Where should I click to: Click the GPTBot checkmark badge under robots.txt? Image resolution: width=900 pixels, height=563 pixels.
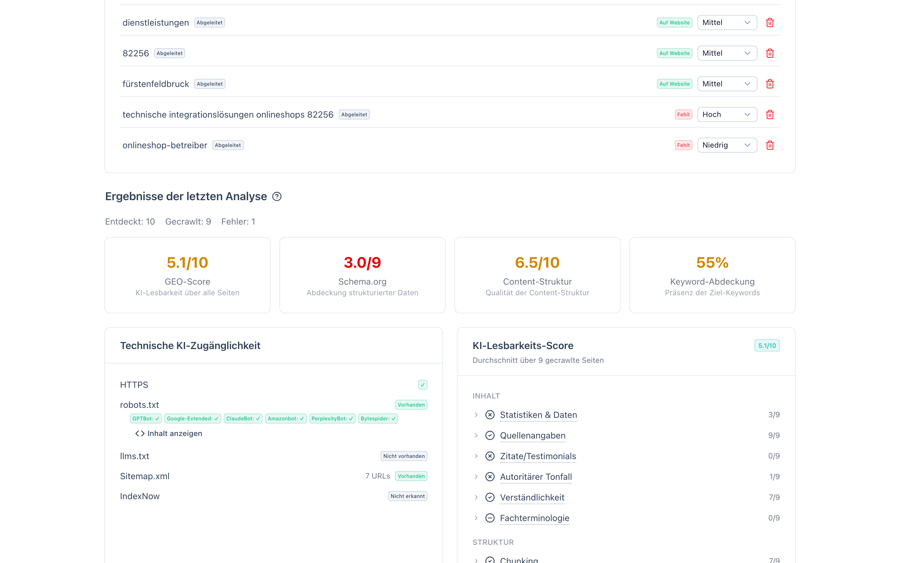[x=145, y=418]
